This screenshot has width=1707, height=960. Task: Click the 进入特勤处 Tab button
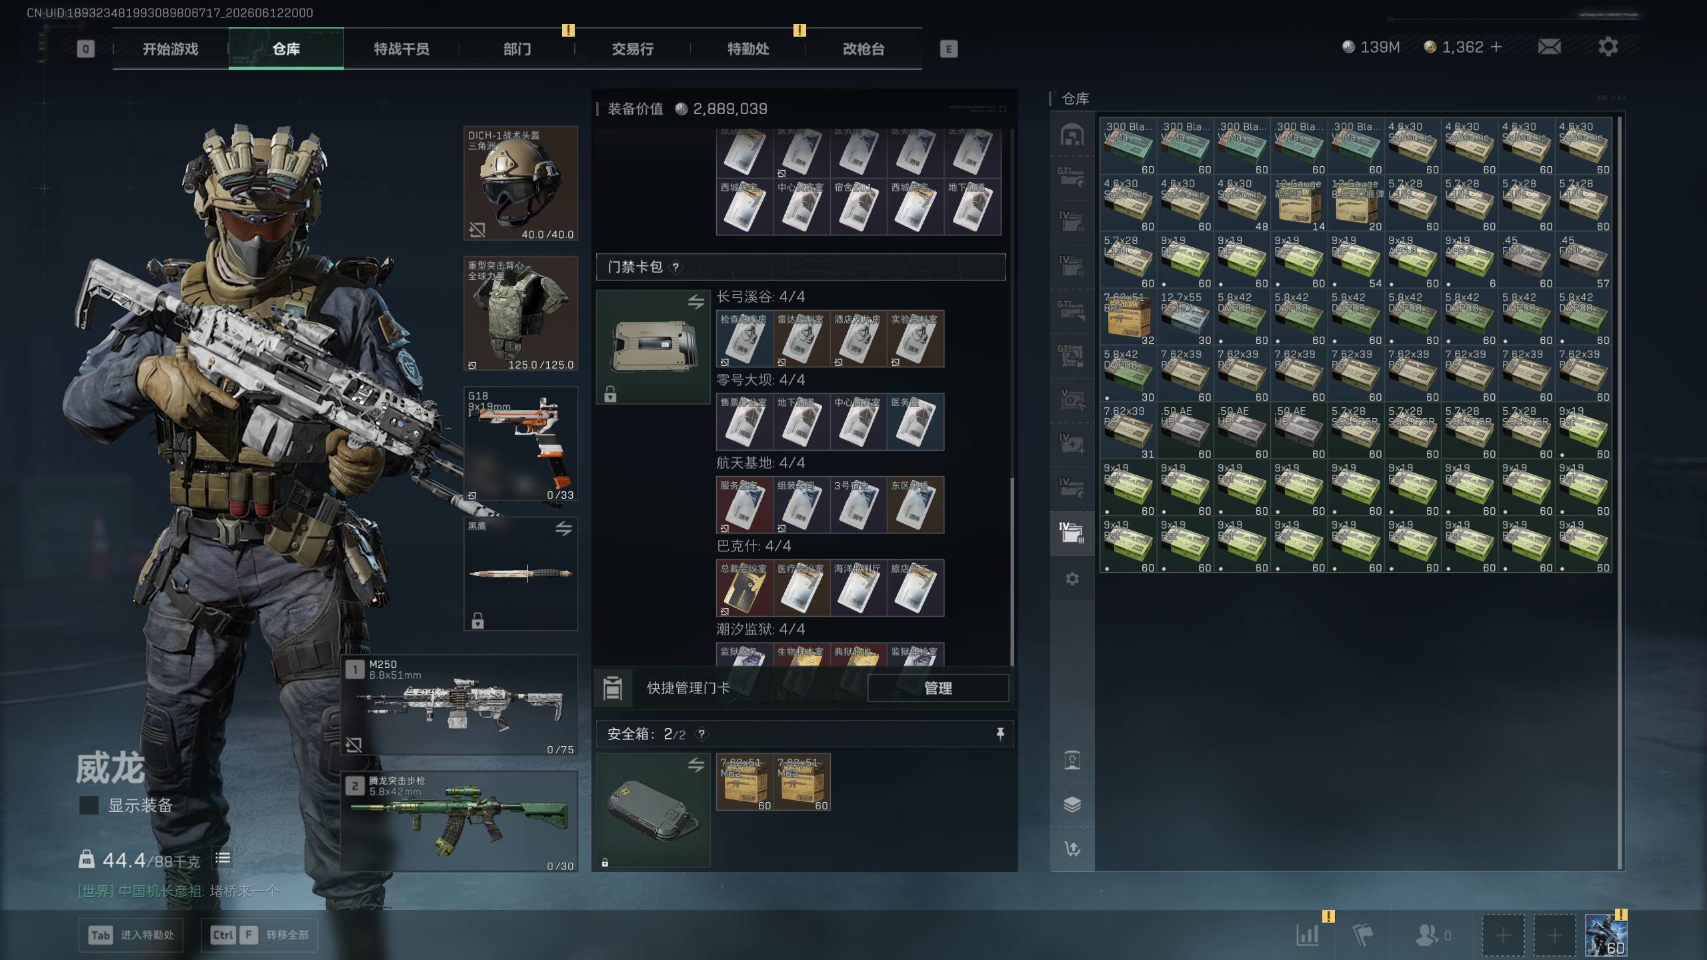point(131,935)
